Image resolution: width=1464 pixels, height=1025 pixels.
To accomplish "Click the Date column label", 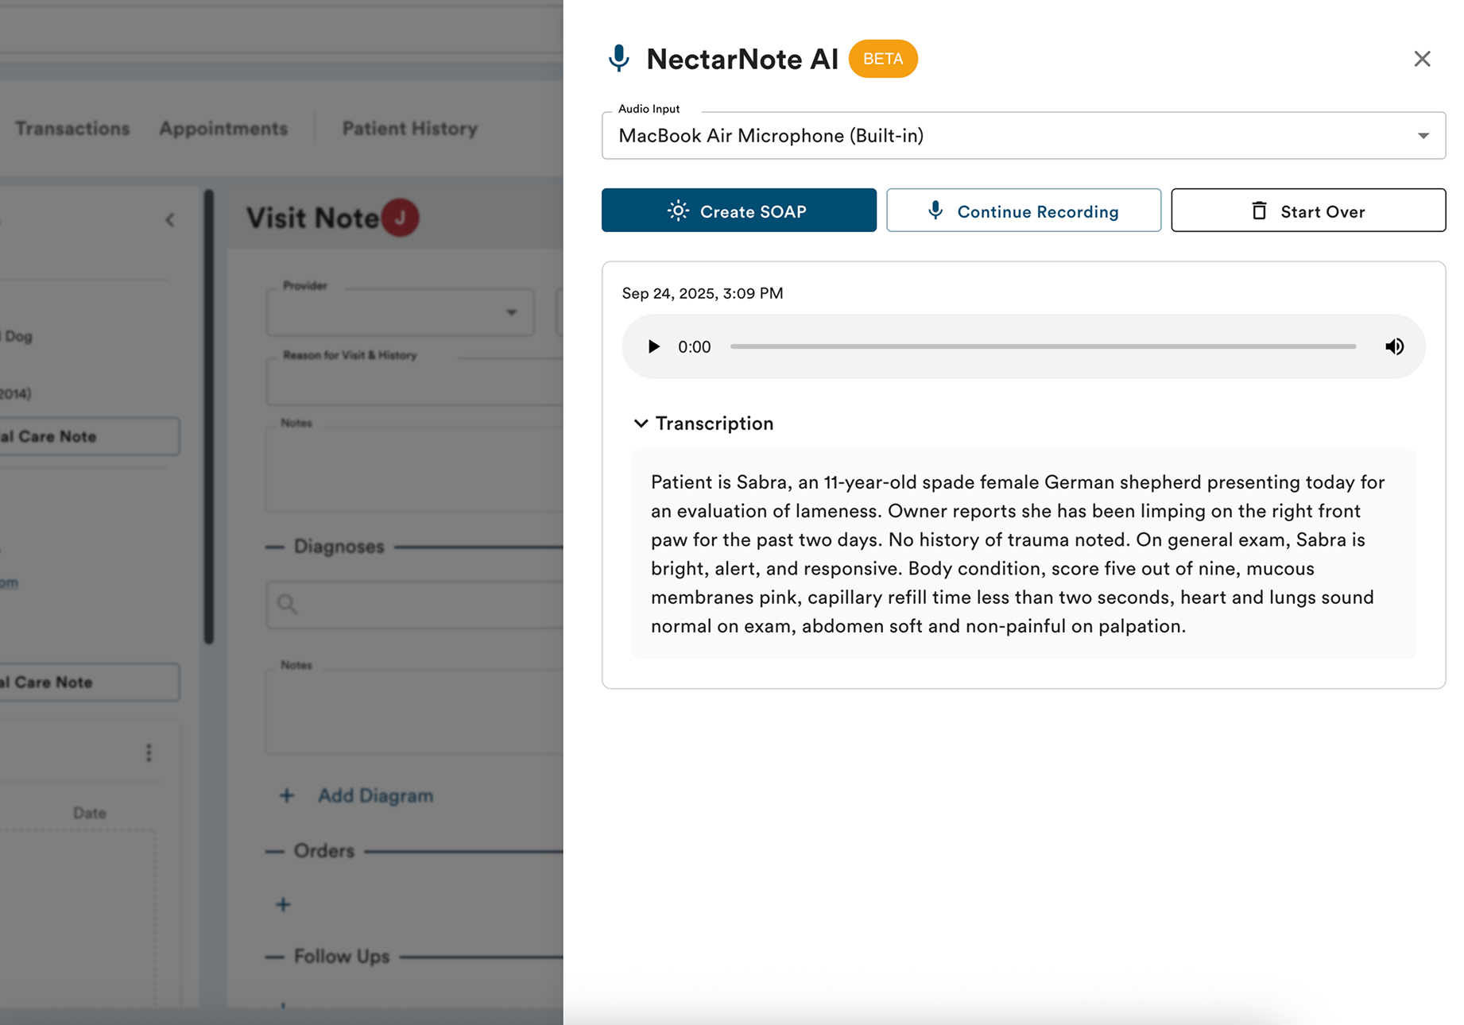I will click(89, 813).
